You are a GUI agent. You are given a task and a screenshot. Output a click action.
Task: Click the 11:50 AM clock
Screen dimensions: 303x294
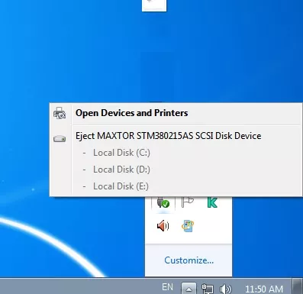[x=264, y=289]
